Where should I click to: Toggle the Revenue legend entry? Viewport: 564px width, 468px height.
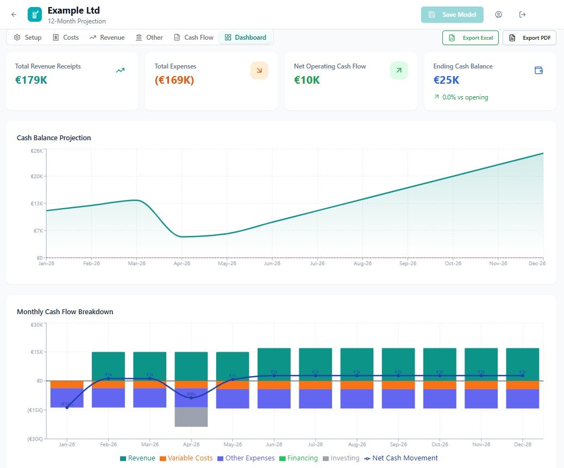(137, 458)
